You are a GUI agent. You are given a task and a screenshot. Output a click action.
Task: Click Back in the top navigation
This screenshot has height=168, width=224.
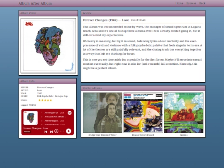[x=202, y=3]
